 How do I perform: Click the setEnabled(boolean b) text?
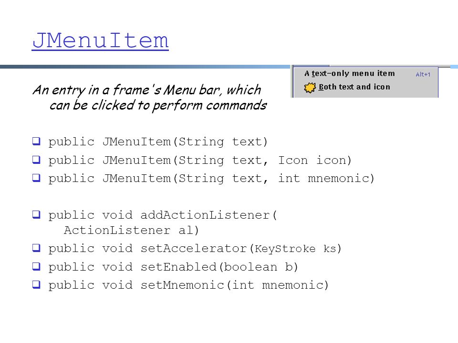[x=219, y=267]
